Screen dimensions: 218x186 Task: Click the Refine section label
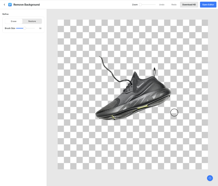tap(5, 14)
